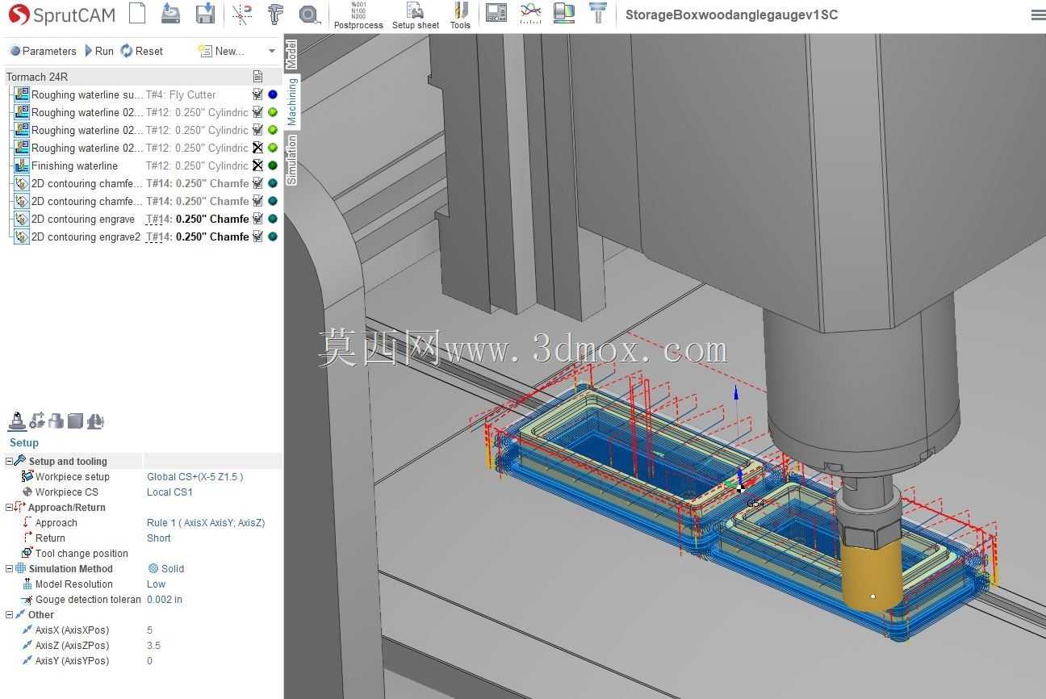1046x699 pixels.
Task: Click the Run button
Action: tap(98, 51)
